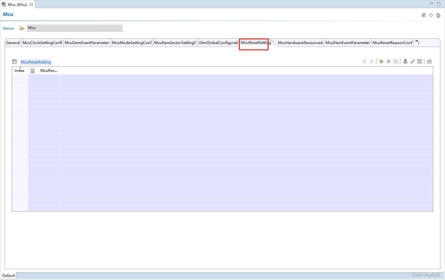This screenshot has width=445, height=280.
Task: Click the up-arrow icon beside the home icon
Action: coord(431,15)
